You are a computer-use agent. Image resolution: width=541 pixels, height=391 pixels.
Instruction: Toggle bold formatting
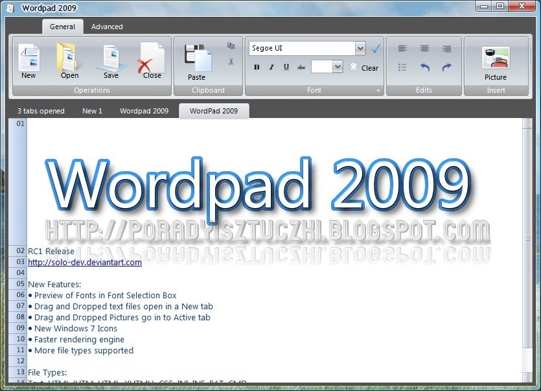pyautogui.click(x=257, y=67)
